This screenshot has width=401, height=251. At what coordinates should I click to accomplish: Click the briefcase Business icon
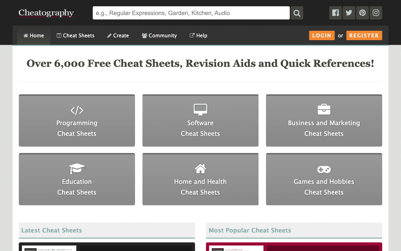[324, 109]
